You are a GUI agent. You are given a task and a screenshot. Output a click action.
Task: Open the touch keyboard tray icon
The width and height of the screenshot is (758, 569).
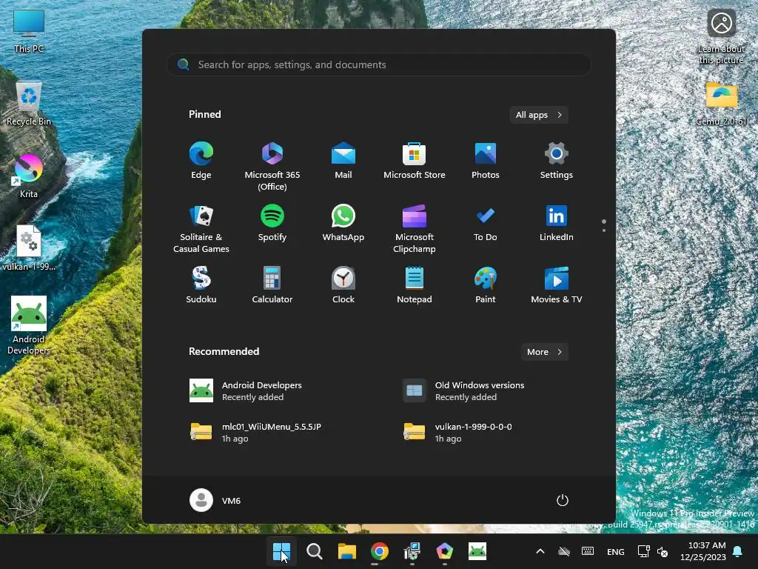(587, 551)
